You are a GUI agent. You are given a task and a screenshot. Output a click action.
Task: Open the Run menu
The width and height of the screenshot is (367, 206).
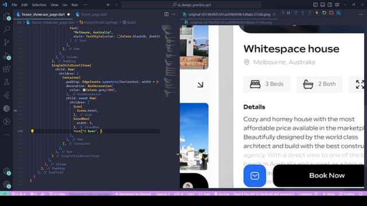pyautogui.click(x=75, y=5)
